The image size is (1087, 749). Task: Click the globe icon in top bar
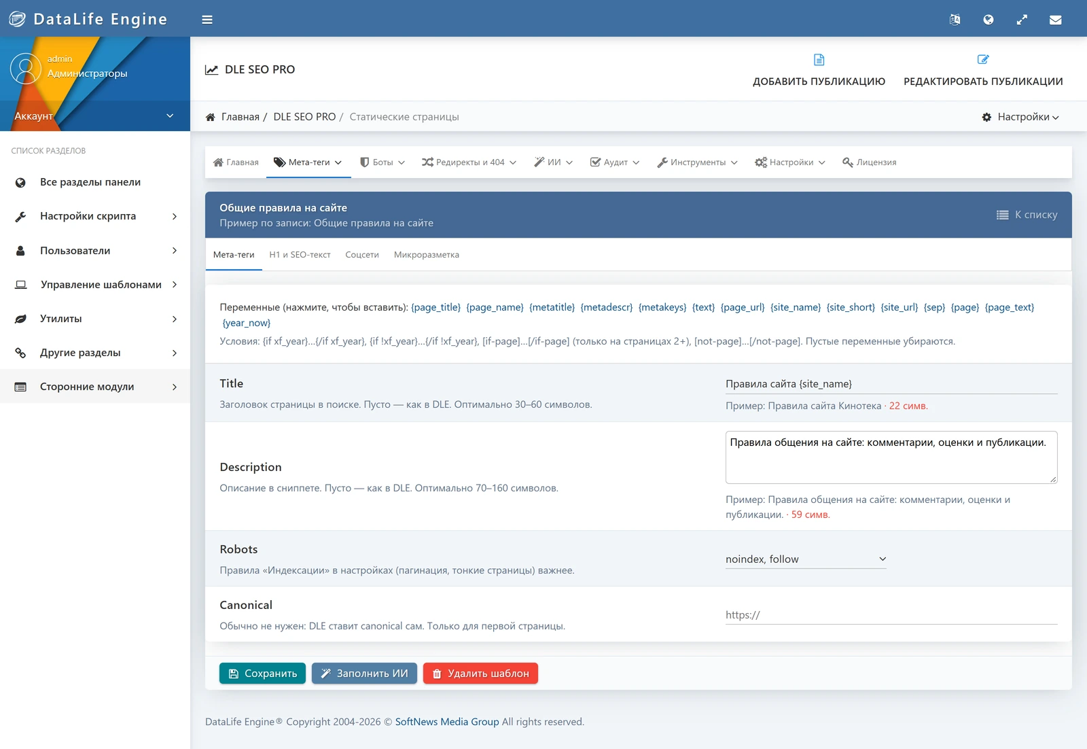[988, 20]
